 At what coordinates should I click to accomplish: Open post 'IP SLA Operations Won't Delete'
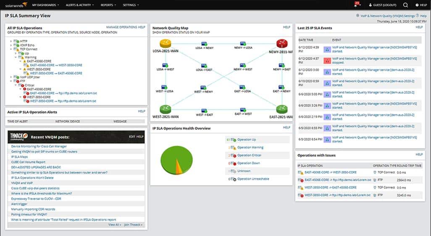pos(32,178)
